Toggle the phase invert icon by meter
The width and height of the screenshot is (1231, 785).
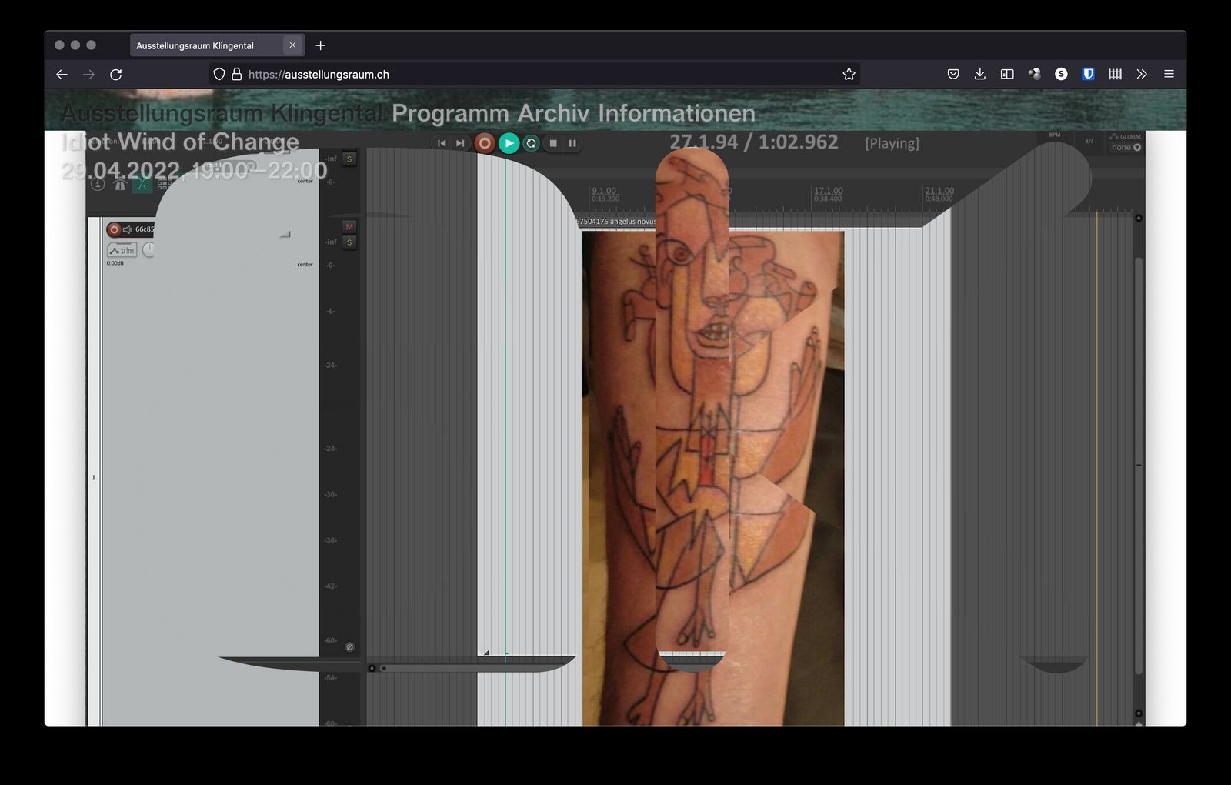349,647
